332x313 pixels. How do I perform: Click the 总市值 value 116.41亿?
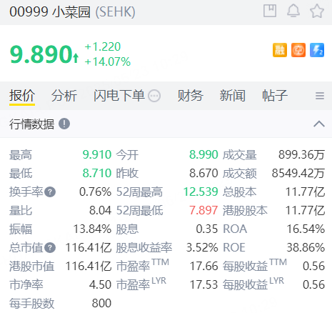pos(89,247)
